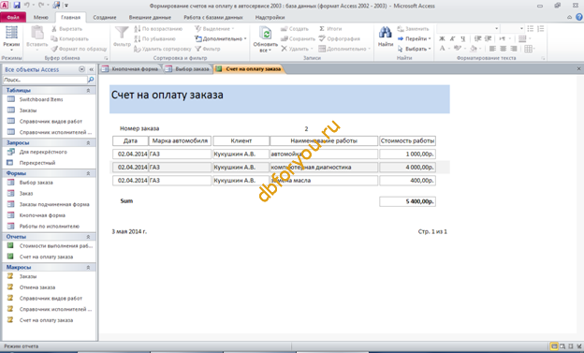Screen dimensions: 584x353
Task: Close the current document tab with X
Action: click(x=578, y=68)
